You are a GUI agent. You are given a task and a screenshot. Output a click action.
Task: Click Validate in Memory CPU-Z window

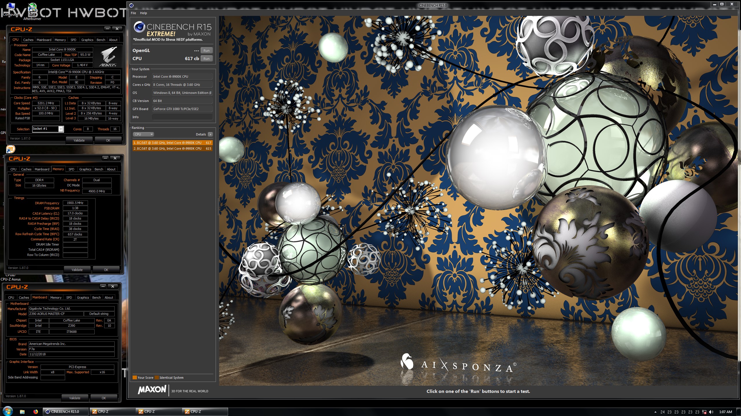[x=77, y=270]
